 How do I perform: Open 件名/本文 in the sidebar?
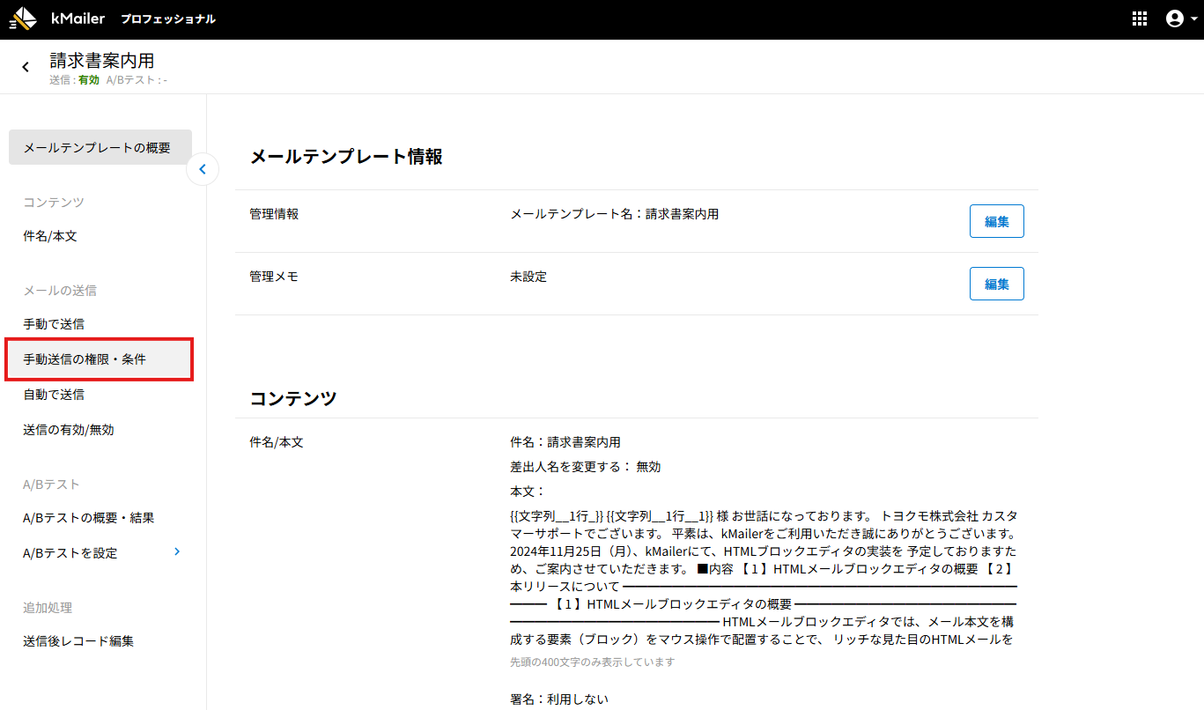[x=50, y=236]
